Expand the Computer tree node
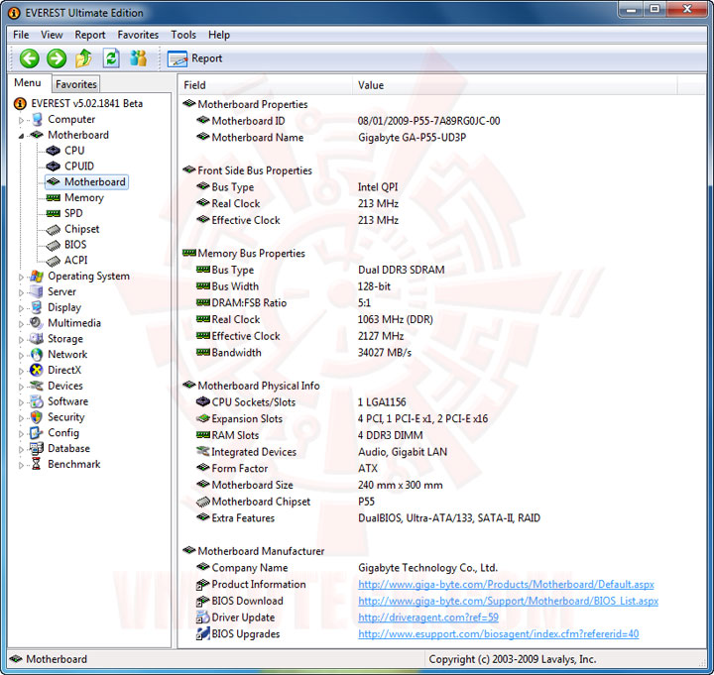This screenshot has height=675, width=714. point(21,120)
